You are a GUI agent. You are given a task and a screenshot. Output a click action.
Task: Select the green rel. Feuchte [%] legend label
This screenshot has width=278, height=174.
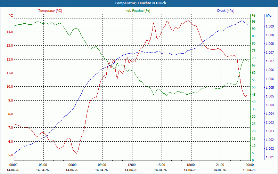(x=138, y=11)
